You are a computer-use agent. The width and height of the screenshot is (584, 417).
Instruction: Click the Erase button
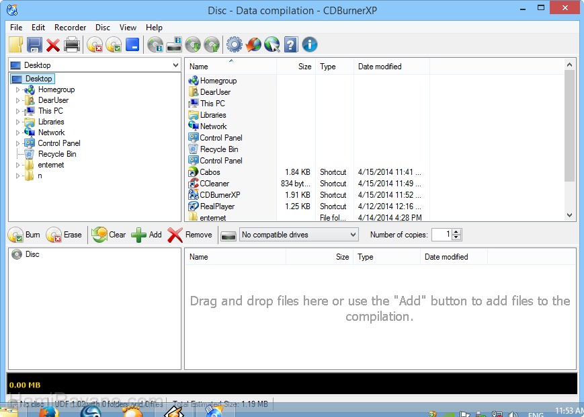pos(64,235)
